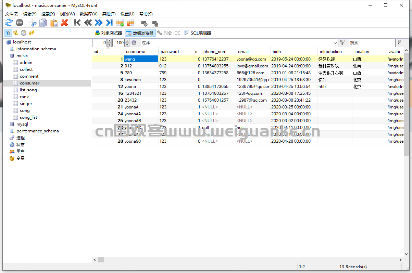412x273 pixels.
Task: Go to last record arrow icon
Action: 109,23
